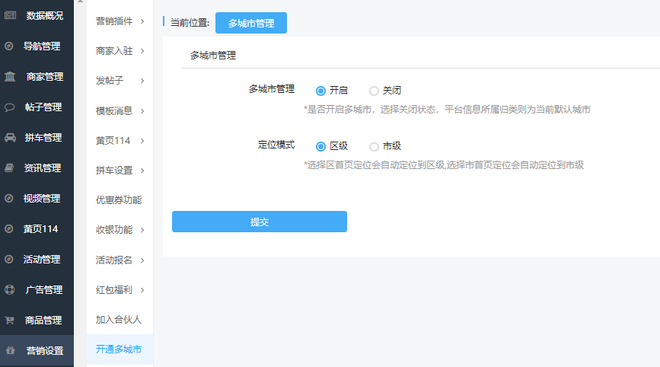Expand 红包福利 submenu chevron

[x=142, y=290]
